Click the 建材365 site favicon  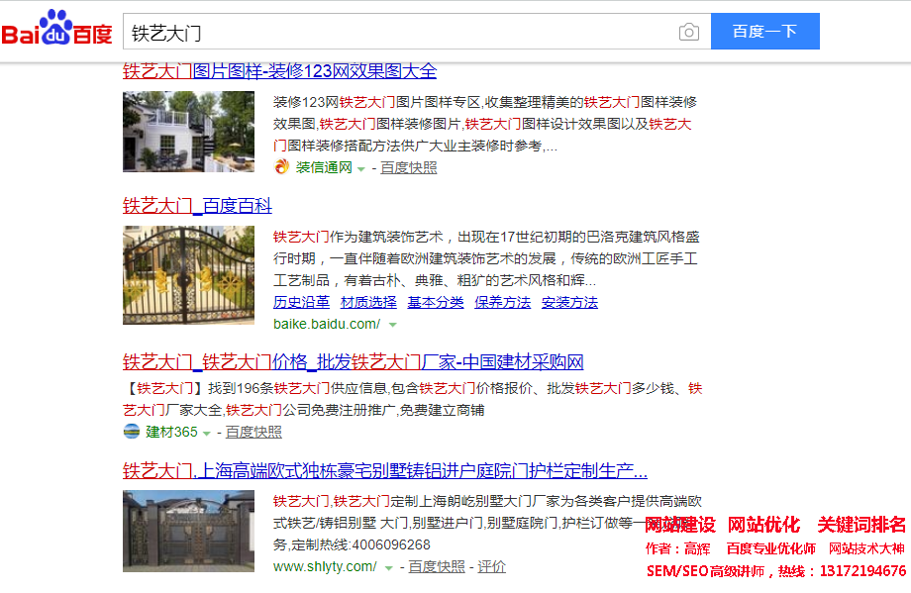(132, 432)
